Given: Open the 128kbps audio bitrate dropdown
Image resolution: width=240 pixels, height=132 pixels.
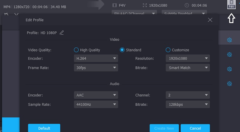Looking at the screenshot, I should click(187, 104).
